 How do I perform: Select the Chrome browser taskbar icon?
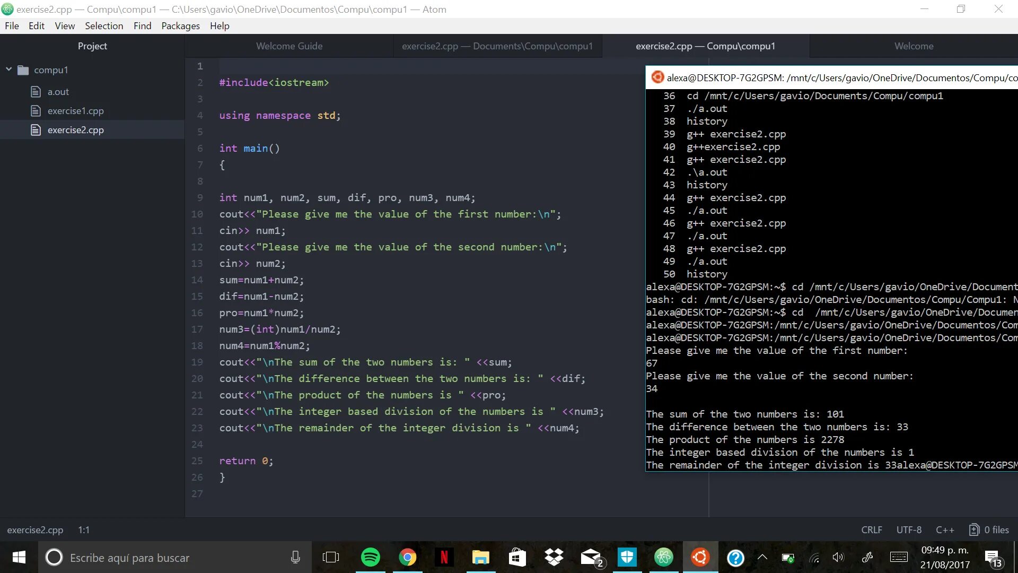point(408,558)
